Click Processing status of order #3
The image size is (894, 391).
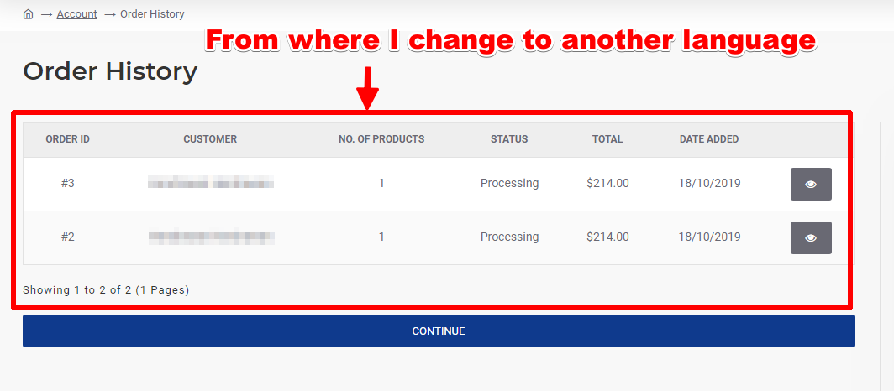click(x=510, y=183)
